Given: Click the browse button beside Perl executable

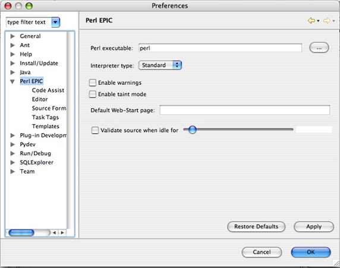Looking at the screenshot, I should coord(319,48).
